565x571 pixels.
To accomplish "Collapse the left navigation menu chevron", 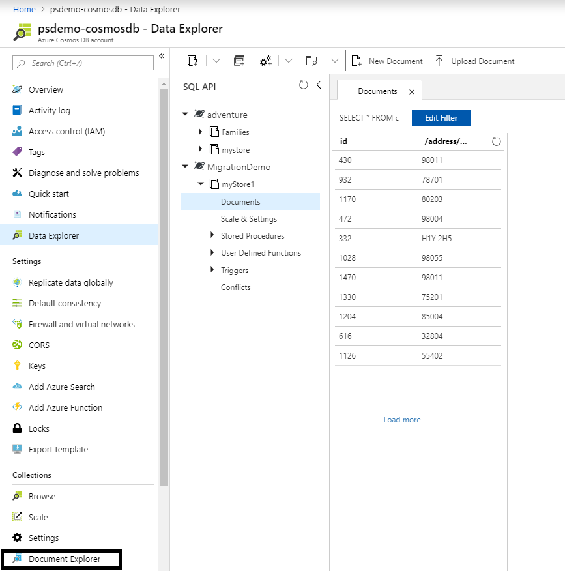I will (162, 56).
